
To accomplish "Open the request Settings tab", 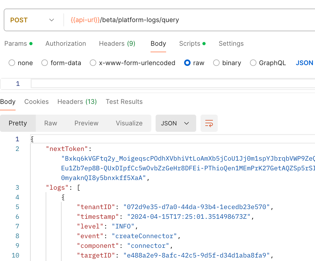I will (231, 44).
